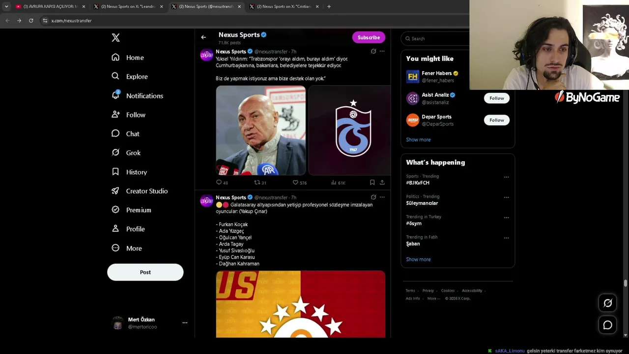The height and width of the screenshot is (354, 629).
Task: Click the Asist Analiz avatar
Action: coord(412,98)
